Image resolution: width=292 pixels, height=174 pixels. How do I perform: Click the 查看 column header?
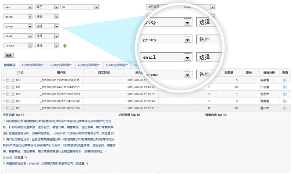coord(285,73)
